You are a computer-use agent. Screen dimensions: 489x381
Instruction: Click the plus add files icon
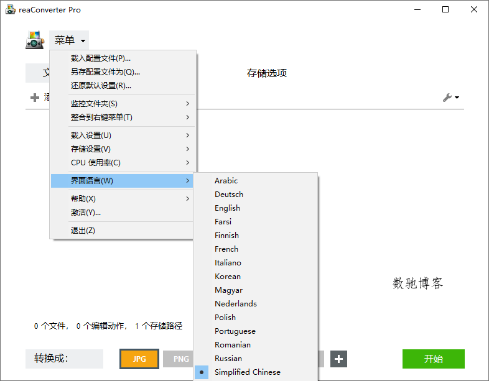[x=35, y=98]
